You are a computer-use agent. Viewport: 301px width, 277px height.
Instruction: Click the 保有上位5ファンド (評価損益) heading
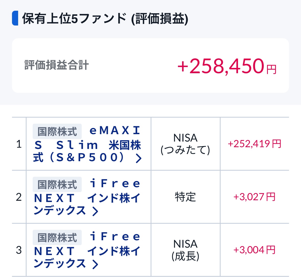click(105, 19)
